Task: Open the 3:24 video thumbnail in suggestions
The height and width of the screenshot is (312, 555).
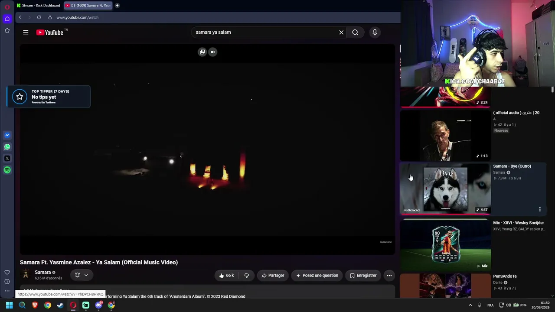Action: click(x=445, y=97)
